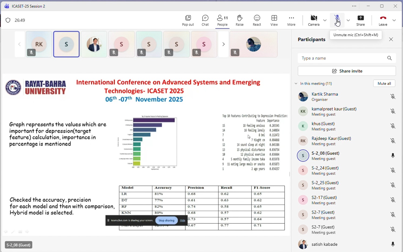Raise your hand
This screenshot has height=252, width=403.
click(239, 21)
